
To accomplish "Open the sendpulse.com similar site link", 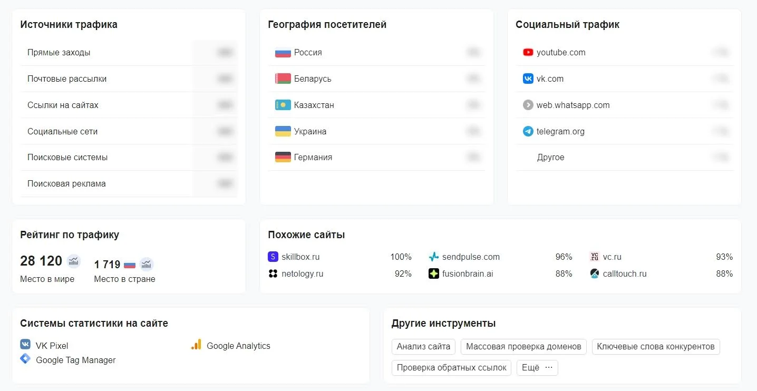I will point(471,257).
